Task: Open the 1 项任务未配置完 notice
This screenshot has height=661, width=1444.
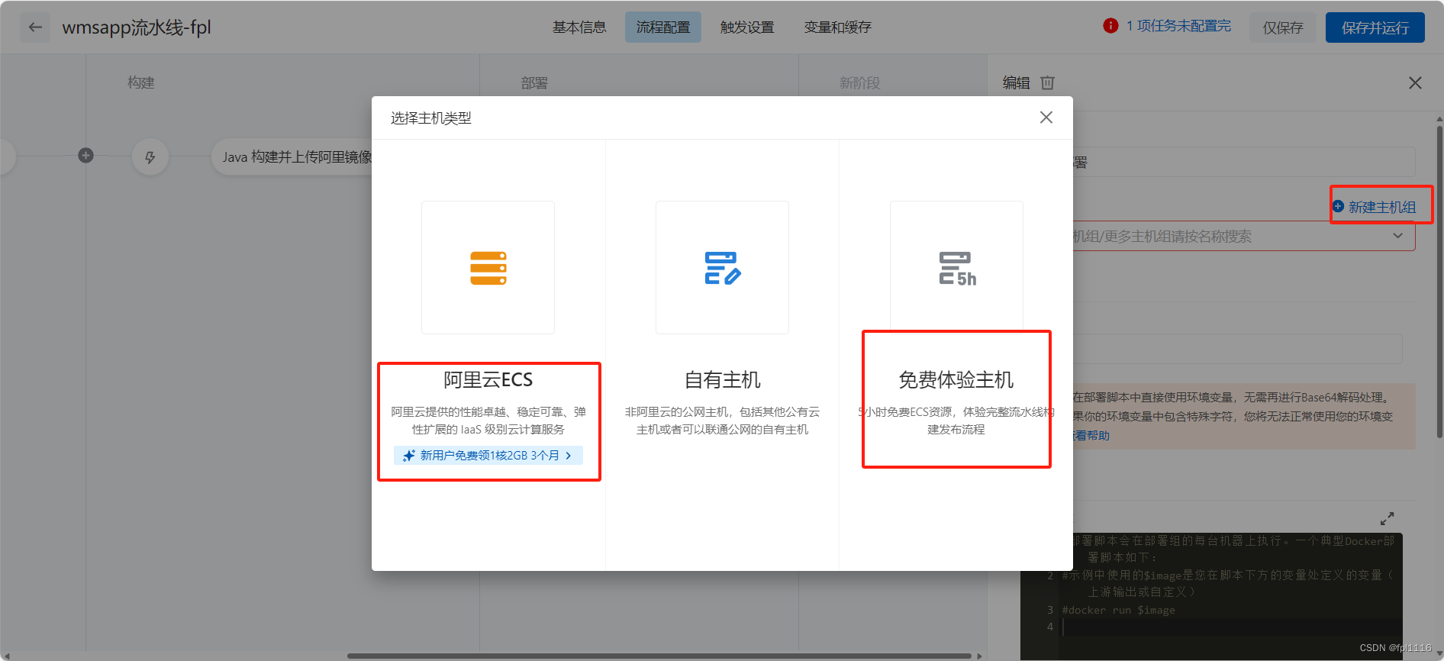Action: pyautogui.click(x=1178, y=26)
